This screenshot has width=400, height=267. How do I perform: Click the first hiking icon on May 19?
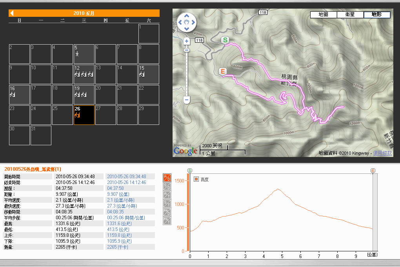tap(77, 94)
